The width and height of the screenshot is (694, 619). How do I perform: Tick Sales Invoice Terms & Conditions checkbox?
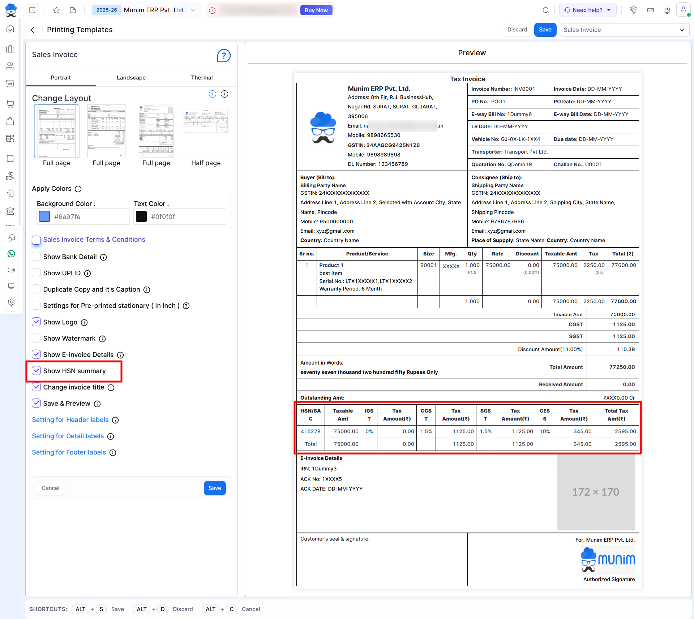tap(37, 240)
